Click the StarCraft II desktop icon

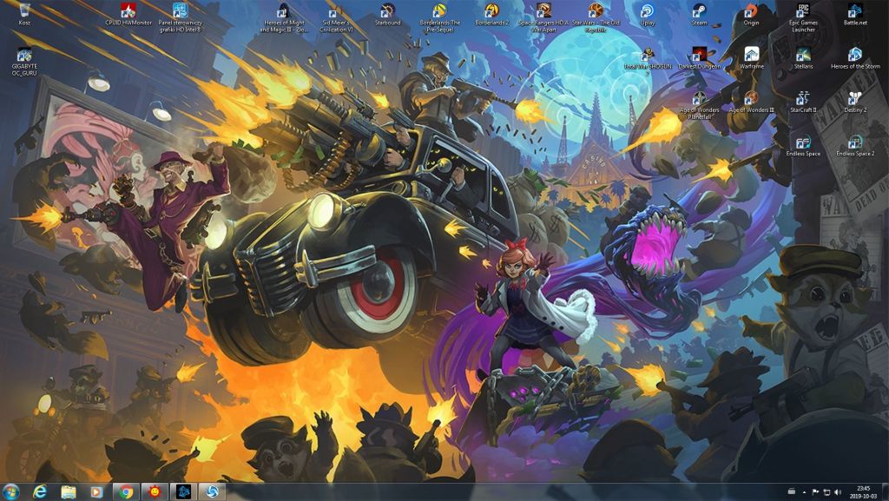(803, 102)
